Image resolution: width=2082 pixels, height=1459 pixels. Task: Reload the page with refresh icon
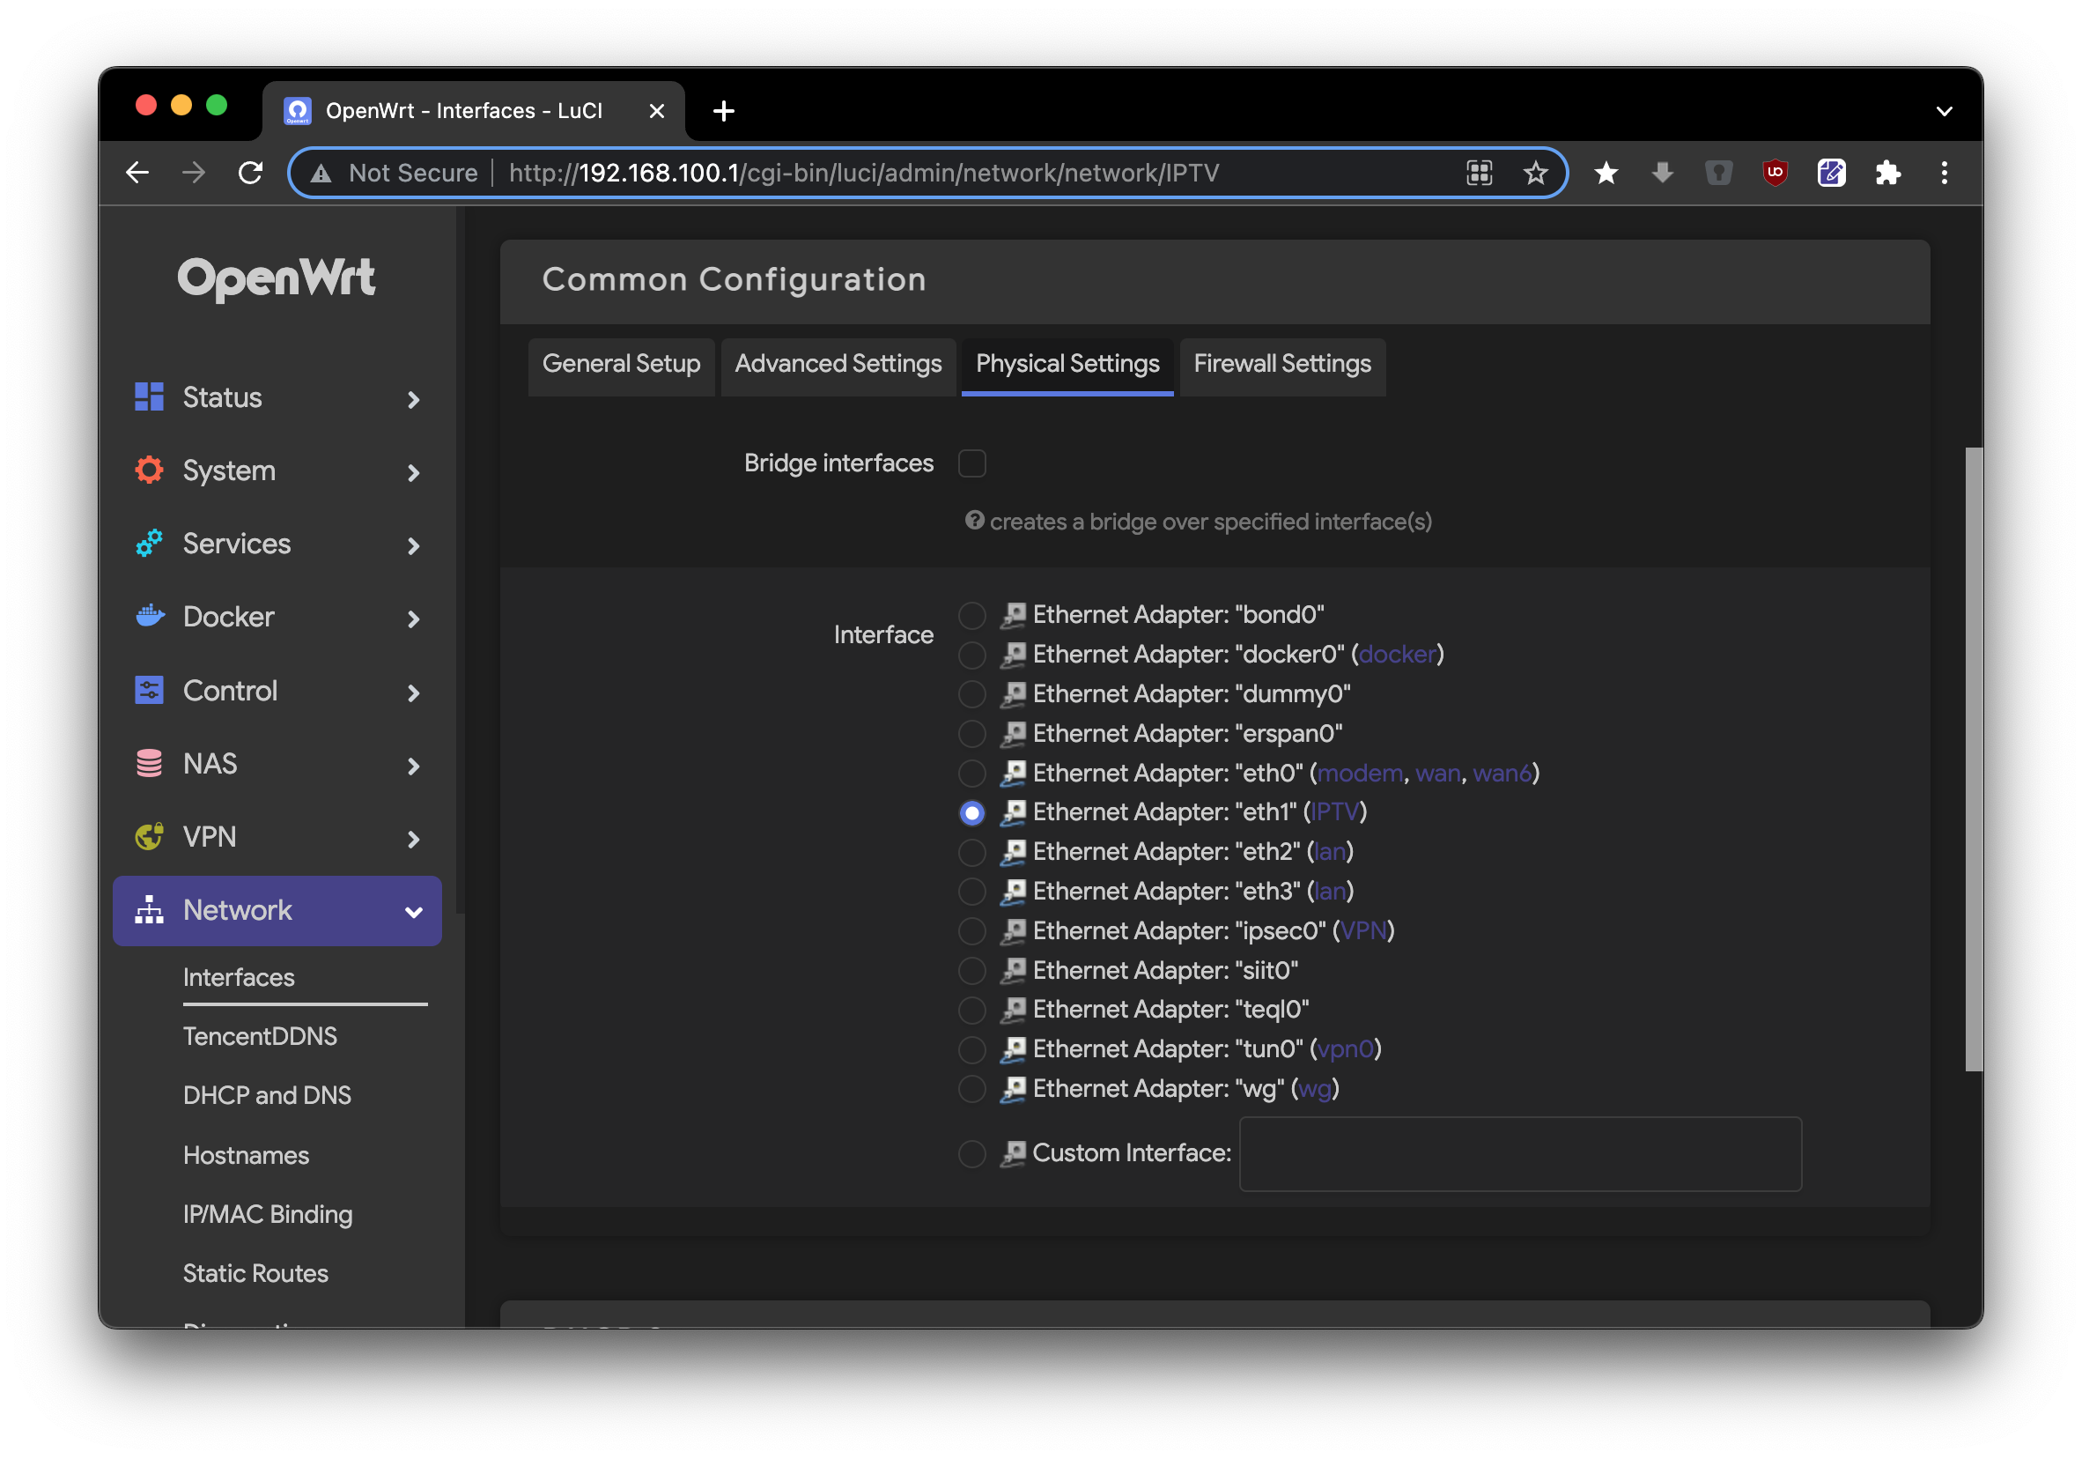(250, 173)
